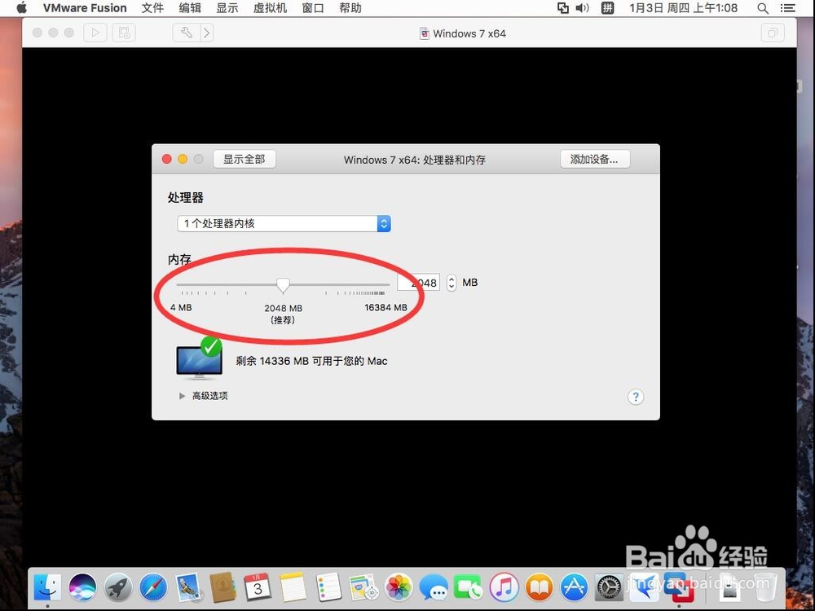Click the toolbar forward arrow next to wrench
Viewport: 815px width, 611px height.
click(x=207, y=33)
